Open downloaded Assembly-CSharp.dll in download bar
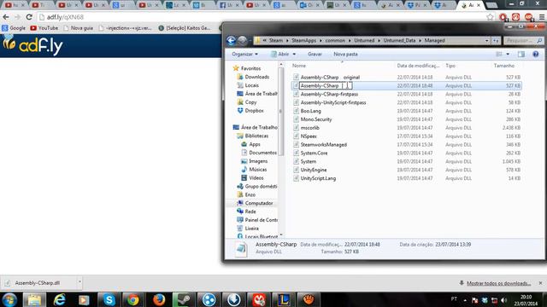Image resolution: width=547 pixels, height=307 pixels. [x=38, y=283]
